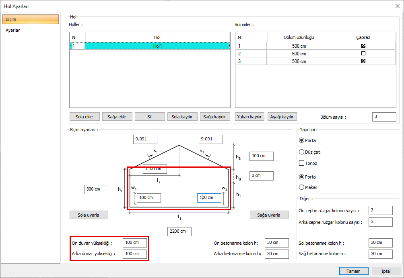Click the Ön duvar yüksekliği field
The width and height of the screenshot is (404, 278).
[x=135, y=243]
